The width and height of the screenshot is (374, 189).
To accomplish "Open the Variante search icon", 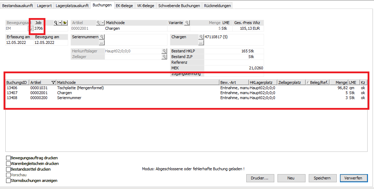I will click(187, 23).
